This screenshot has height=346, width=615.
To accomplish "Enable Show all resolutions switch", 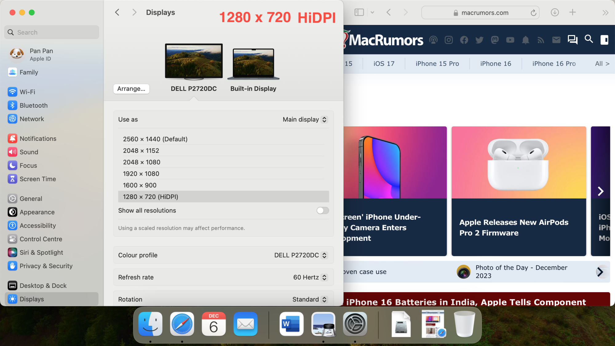I will tap(323, 211).
